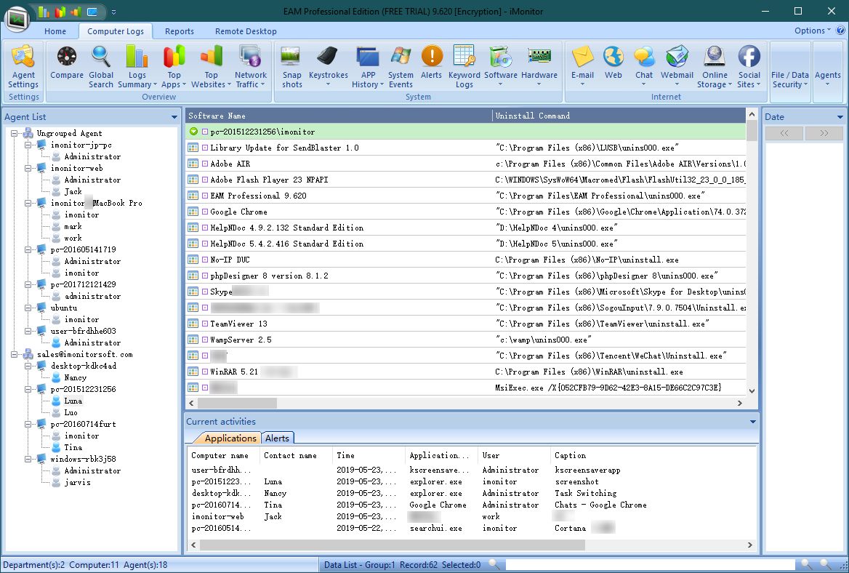Open Web logs globe icon

(613, 56)
